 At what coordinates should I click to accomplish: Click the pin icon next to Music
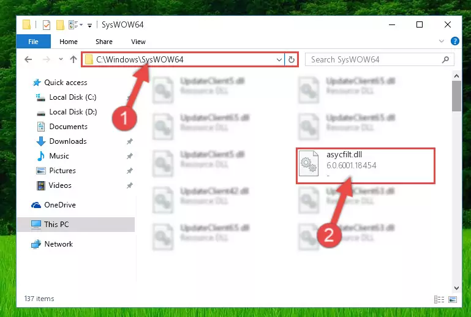(129, 156)
